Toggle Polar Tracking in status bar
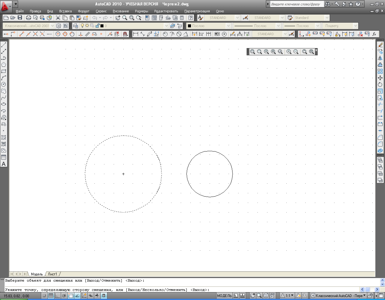The width and height of the screenshot is (385, 300). tap(64, 296)
